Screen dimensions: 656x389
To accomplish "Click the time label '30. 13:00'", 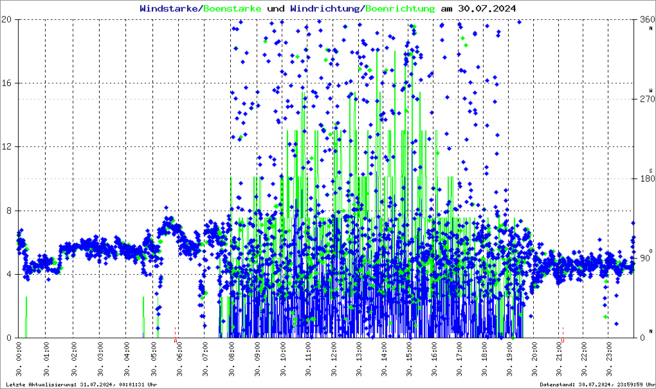I will 358,359.
